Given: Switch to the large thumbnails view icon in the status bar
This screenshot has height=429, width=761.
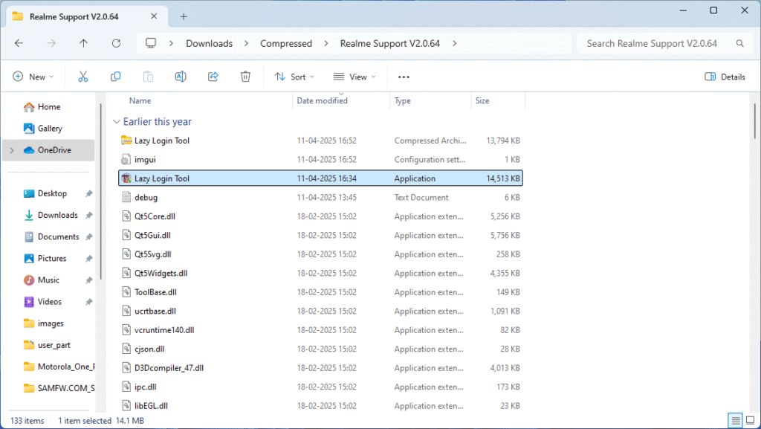Looking at the screenshot, I should coord(751,420).
